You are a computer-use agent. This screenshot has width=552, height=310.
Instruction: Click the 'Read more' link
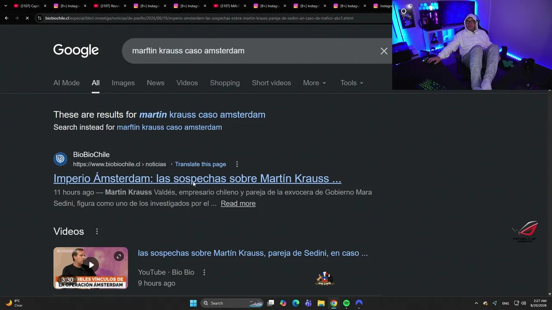[x=238, y=204]
